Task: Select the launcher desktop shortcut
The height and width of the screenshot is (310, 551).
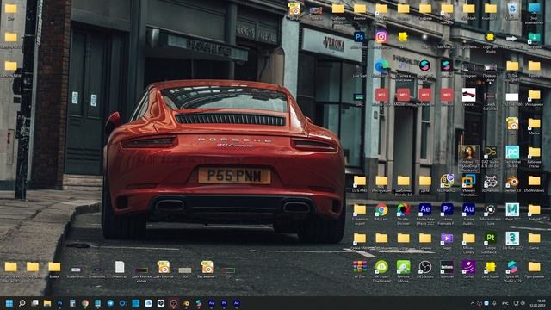Action: (447, 267)
